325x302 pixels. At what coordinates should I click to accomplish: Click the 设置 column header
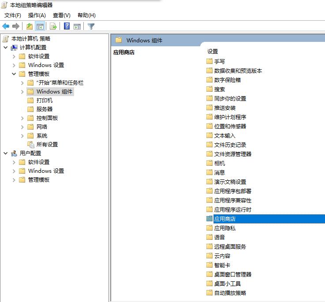(x=213, y=52)
